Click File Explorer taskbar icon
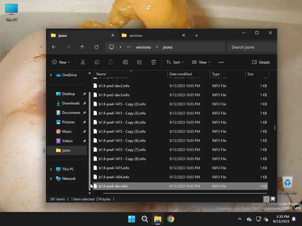 [x=157, y=219]
